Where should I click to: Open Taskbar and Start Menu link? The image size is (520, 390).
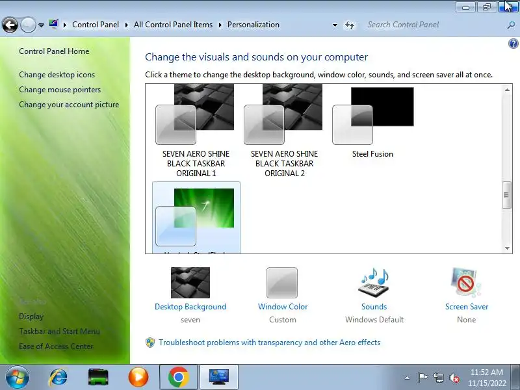click(x=59, y=331)
